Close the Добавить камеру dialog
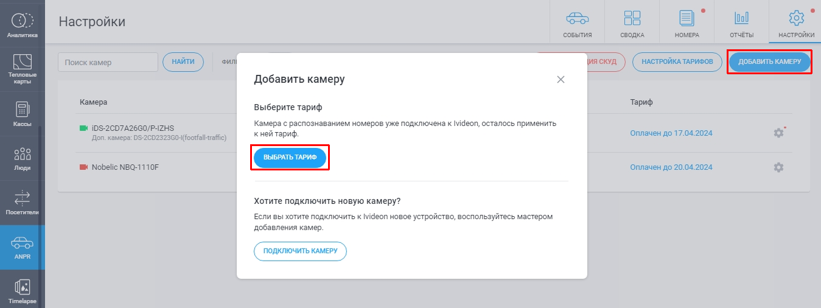This screenshot has width=821, height=308. coord(561,79)
